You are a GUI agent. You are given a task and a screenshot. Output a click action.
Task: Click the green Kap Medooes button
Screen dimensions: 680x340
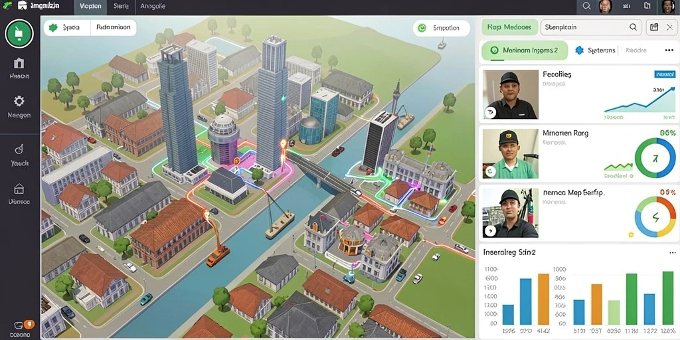click(509, 27)
